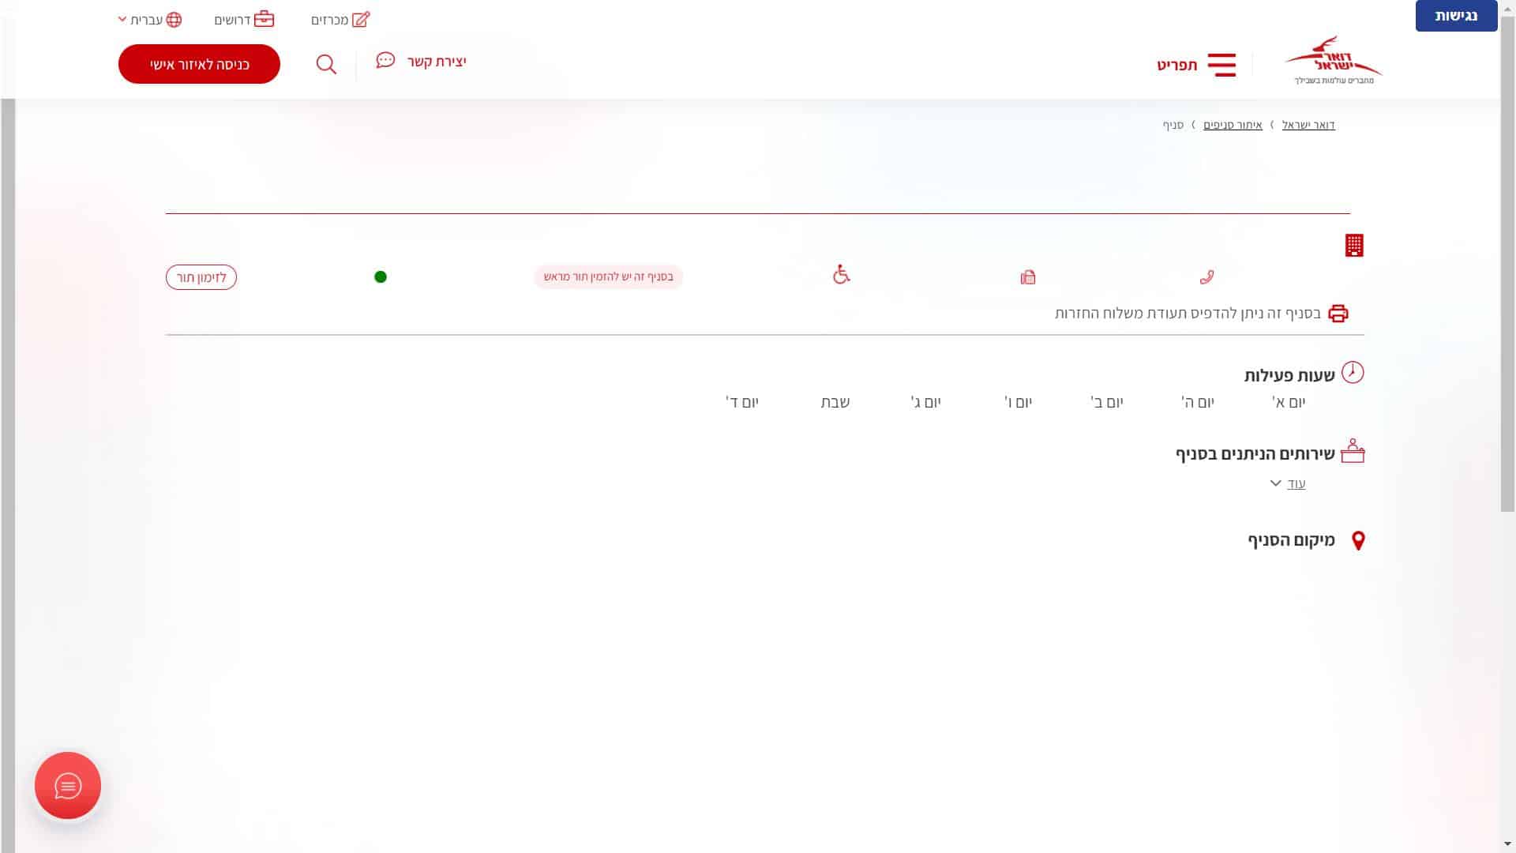This screenshot has width=1516, height=853.
Task: Click the phone handset icon
Action: pos(1206,276)
